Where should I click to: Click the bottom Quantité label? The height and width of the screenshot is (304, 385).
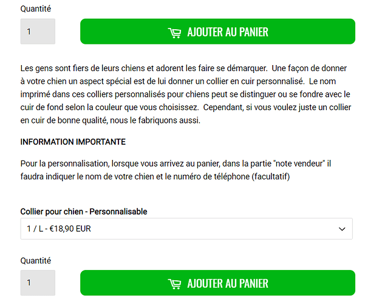pyautogui.click(x=36, y=260)
